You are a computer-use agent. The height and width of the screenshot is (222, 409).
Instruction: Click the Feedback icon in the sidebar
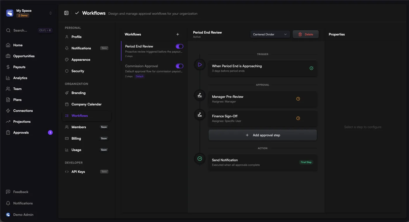click(8, 192)
